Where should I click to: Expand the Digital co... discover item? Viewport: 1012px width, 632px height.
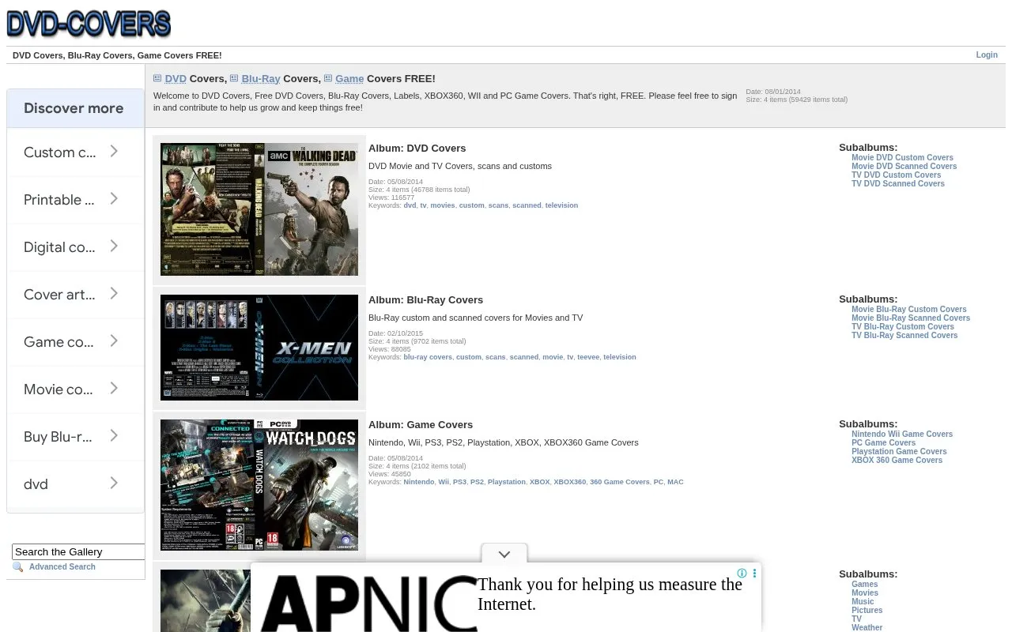click(x=75, y=246)
